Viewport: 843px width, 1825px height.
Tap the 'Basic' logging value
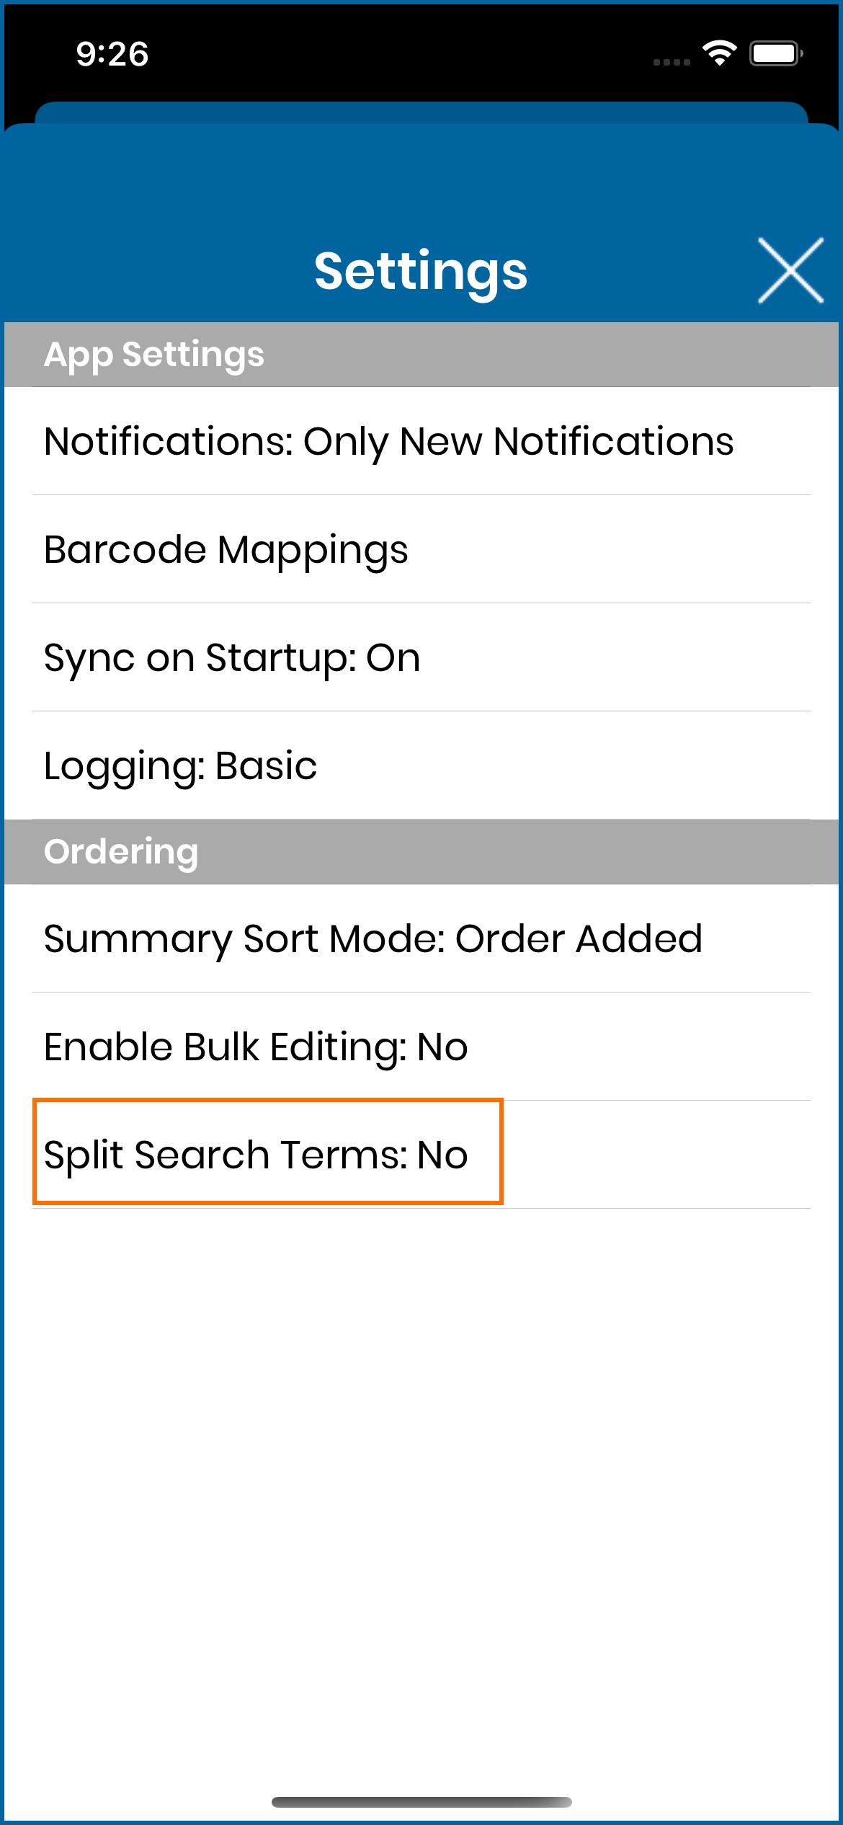(x=266, y=765)
